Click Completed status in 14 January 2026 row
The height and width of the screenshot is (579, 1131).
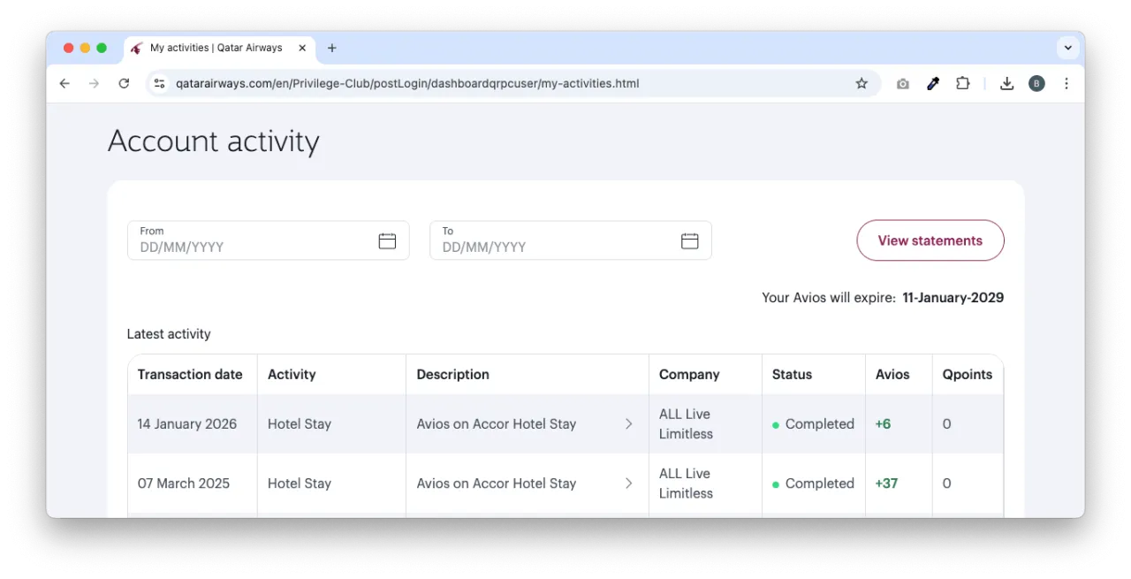tap(813, 424)
